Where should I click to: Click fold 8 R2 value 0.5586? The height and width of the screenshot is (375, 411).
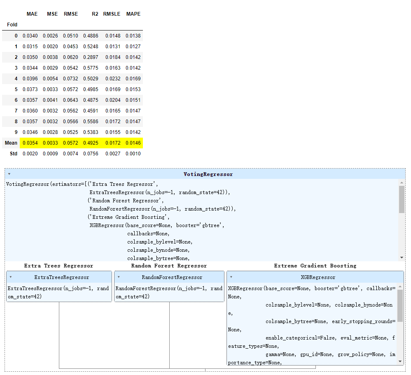[x=91, y=122]
